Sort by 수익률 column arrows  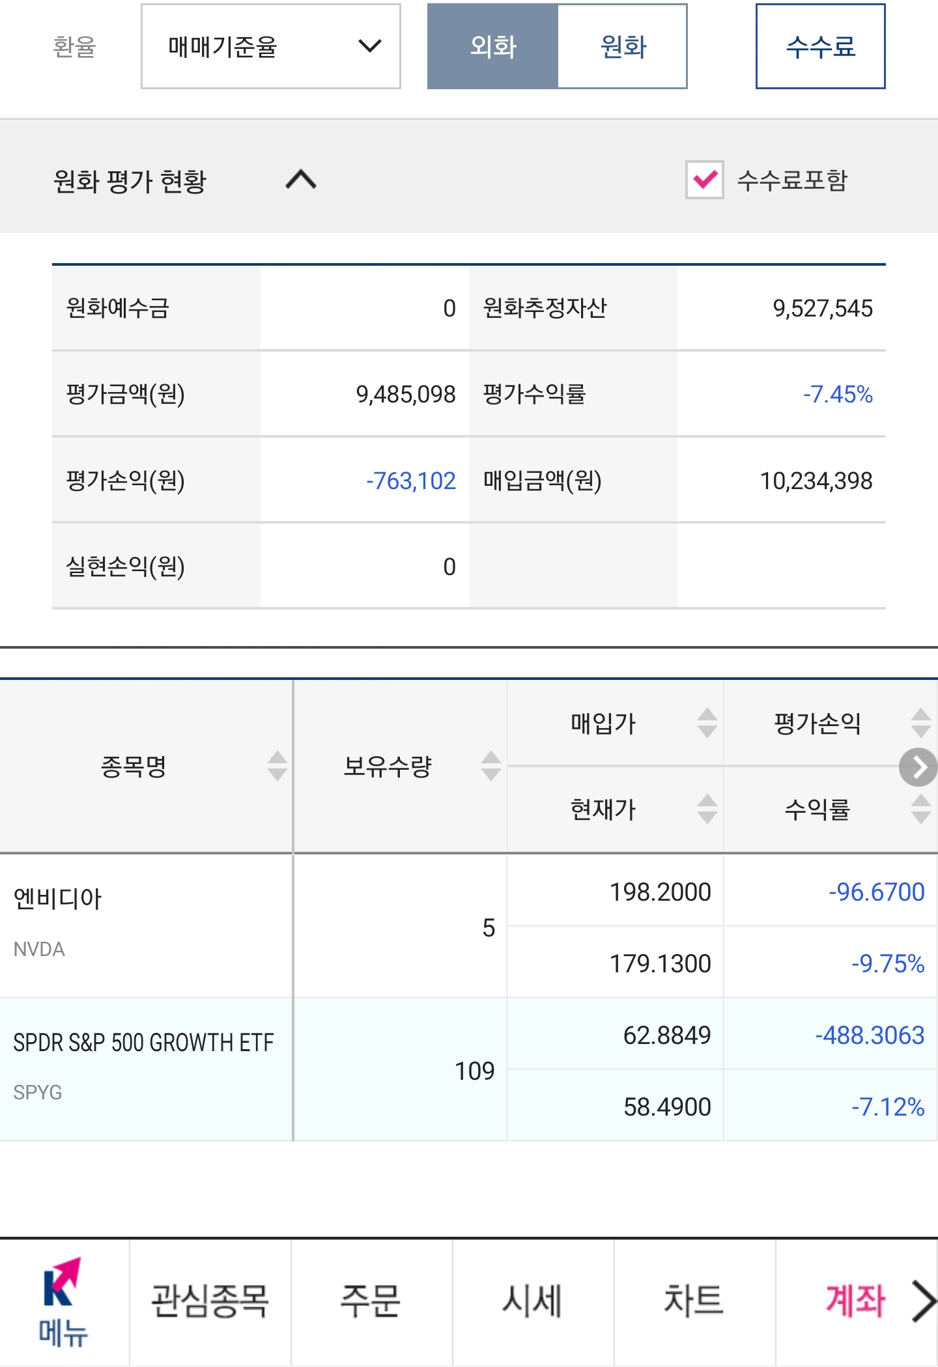[921, 809]
